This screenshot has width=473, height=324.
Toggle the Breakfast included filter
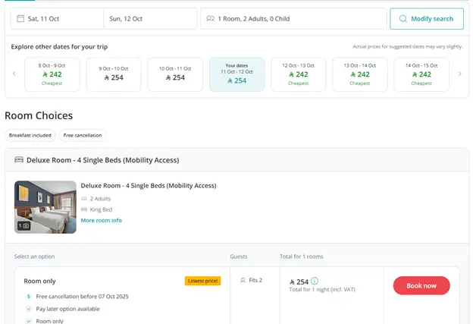(30, 135)
